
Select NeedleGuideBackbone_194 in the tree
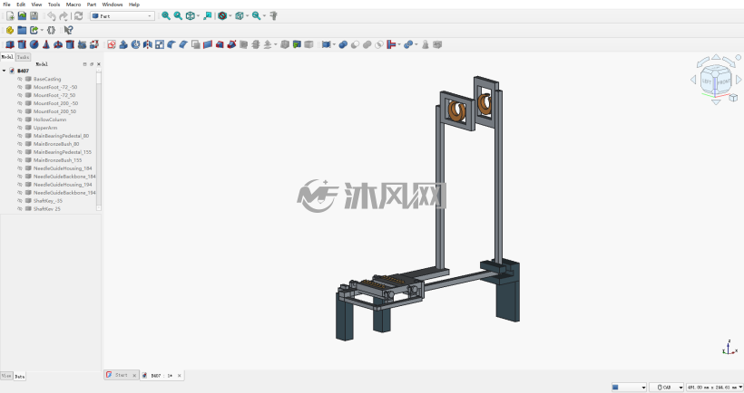[64, 193]
